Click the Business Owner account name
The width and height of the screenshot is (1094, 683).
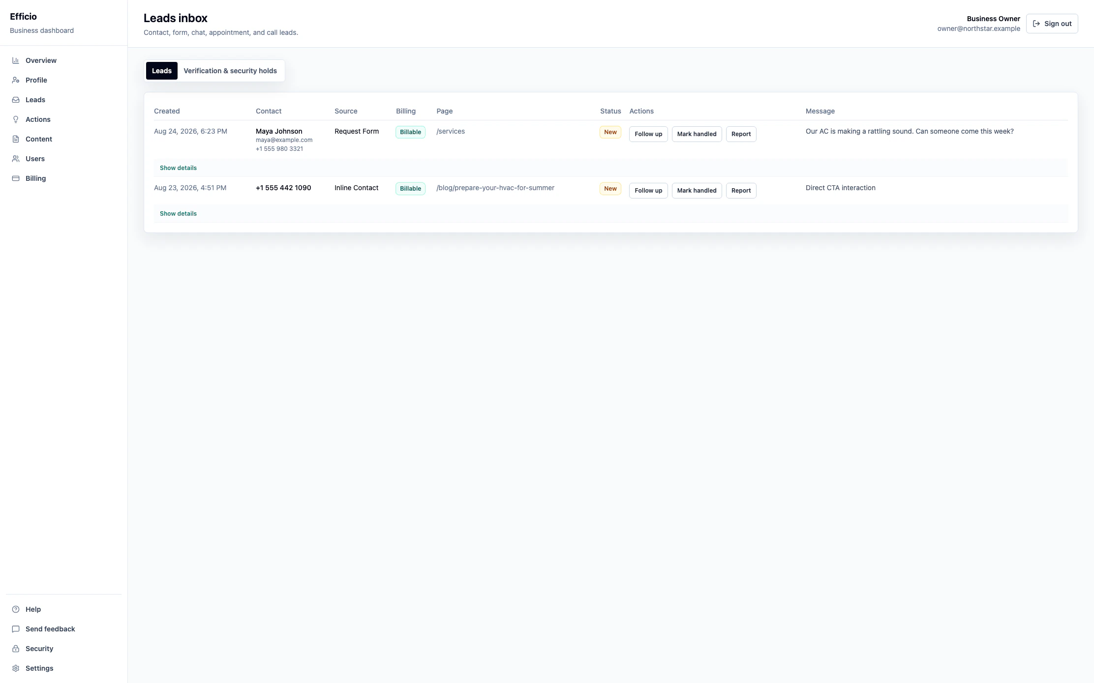(x=993, y=19)
